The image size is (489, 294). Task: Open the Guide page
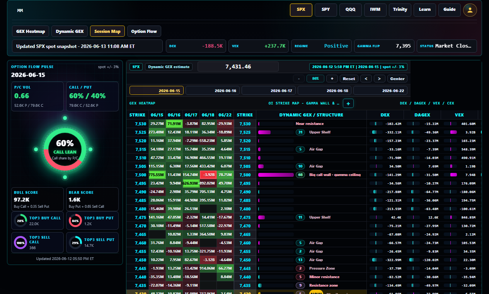[450, 10]
